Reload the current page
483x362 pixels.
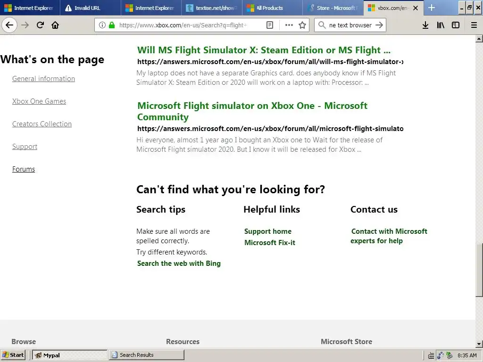pos(40,25)
